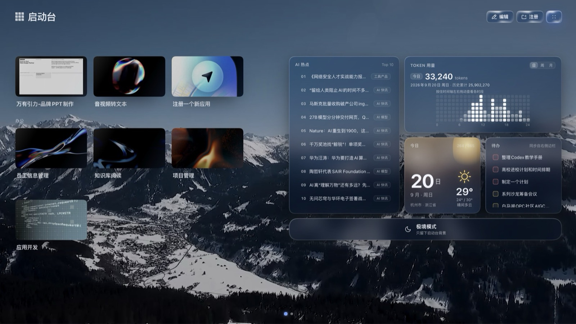Viewport: 576px width, 324px height.
Task: Click the four-dots button beside 注册
Action: point(554,17)
